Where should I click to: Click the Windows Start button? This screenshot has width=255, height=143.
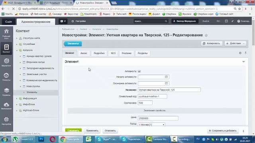4,139
